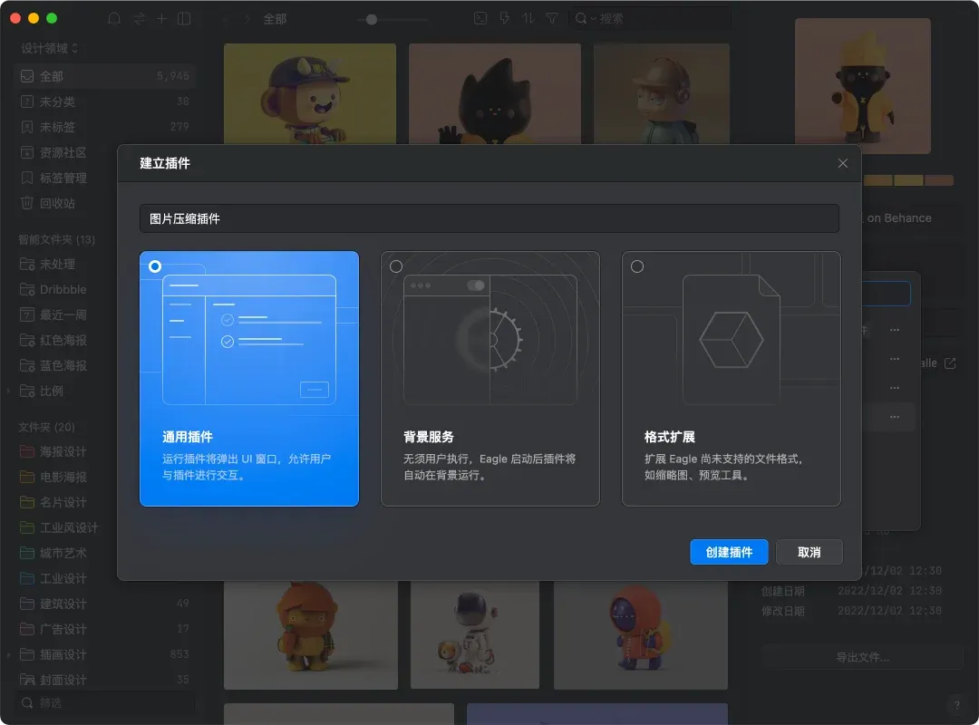Close the 建立插件 dialog
The width and height of the screenshot is (979, 725).
coord(842,163)
